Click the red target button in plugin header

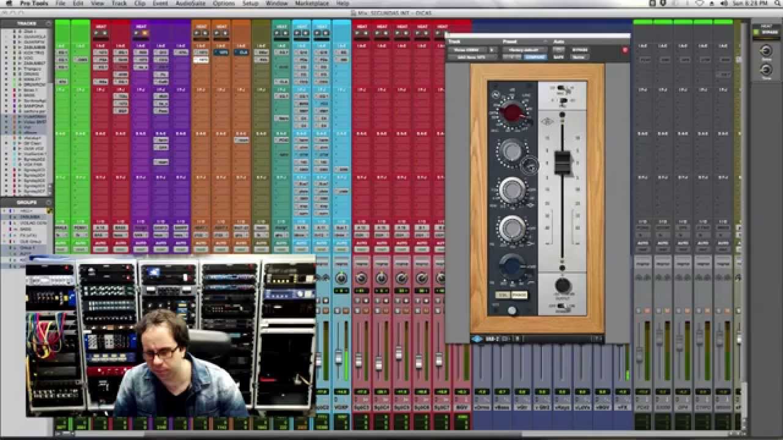point(625,50)
